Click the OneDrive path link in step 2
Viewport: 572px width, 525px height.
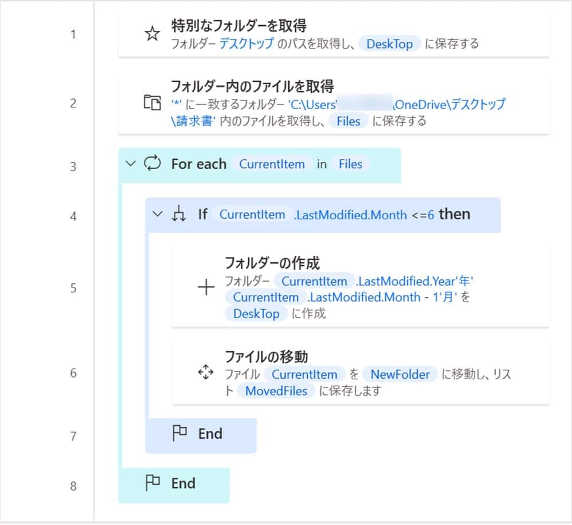(449, 105)
